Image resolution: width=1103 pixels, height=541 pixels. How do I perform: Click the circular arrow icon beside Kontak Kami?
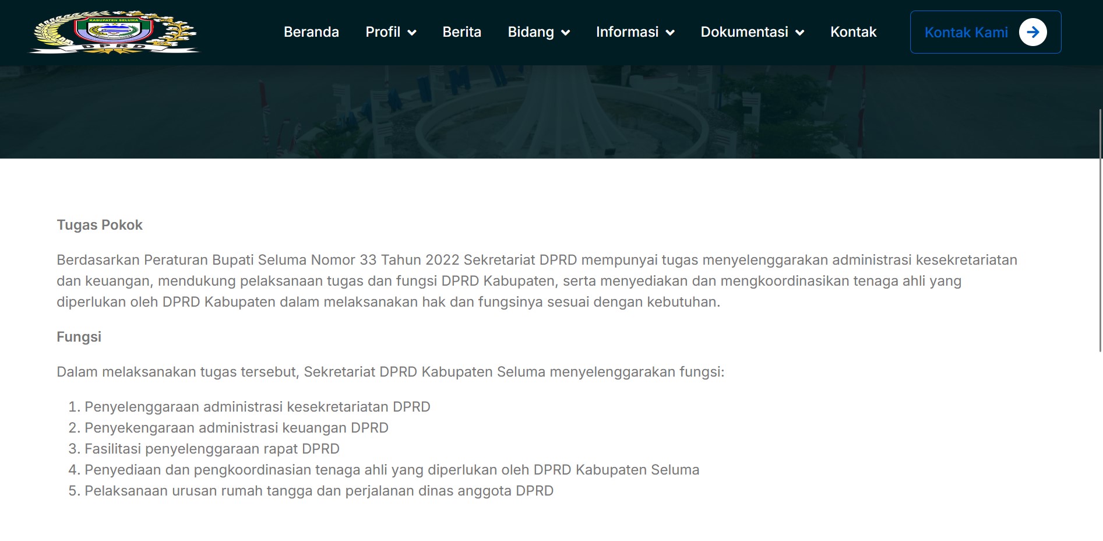coord(1032,32)
